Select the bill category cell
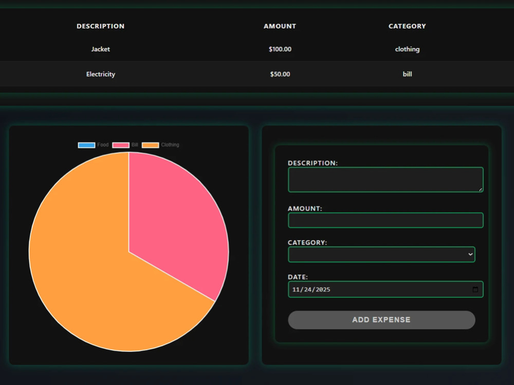514x385 pixels. coord(407,74)
